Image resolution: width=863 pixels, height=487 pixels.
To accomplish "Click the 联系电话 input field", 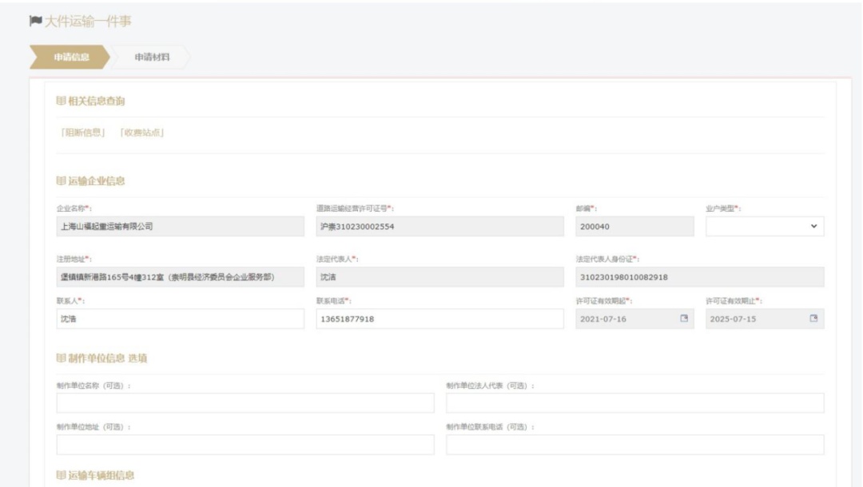I will point(439,319).
